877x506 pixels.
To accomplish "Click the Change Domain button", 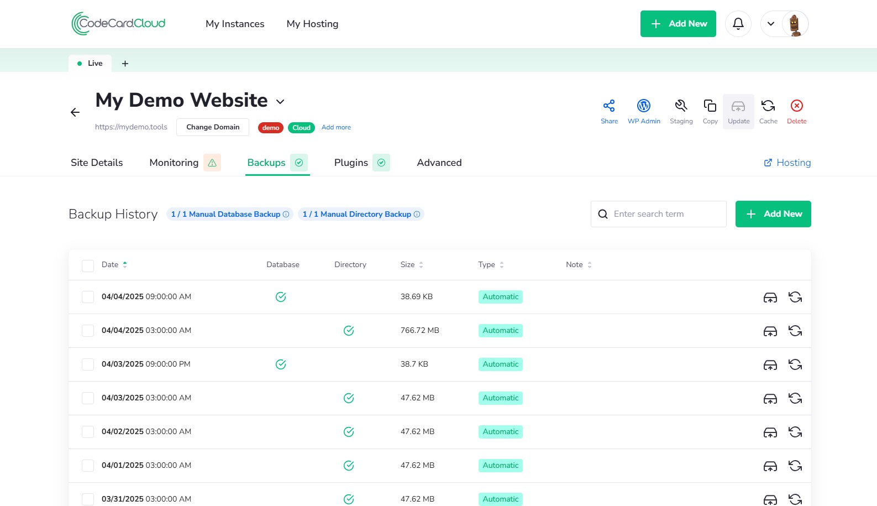I will pyautogui.click(x=213, y=127).
